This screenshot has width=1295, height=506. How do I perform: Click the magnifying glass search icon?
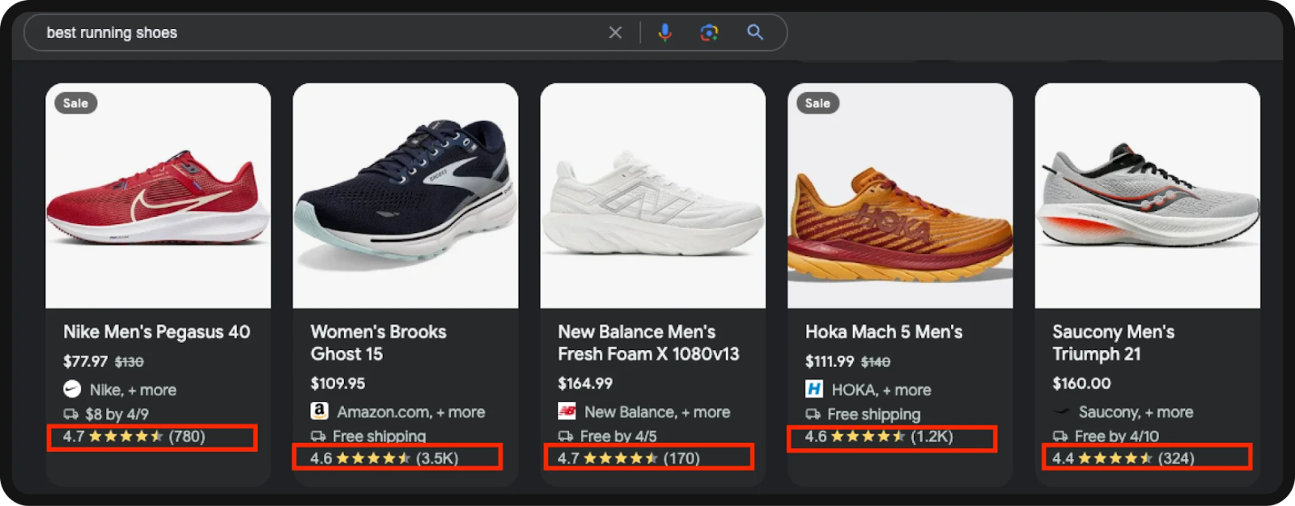[755, 32]
